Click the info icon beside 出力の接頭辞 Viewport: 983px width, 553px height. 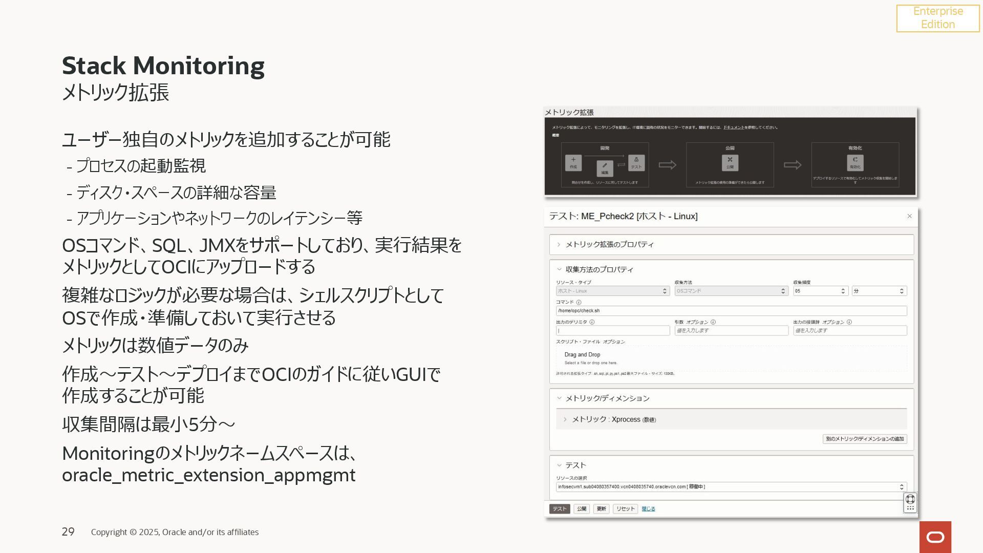click(x=849, y=322)
